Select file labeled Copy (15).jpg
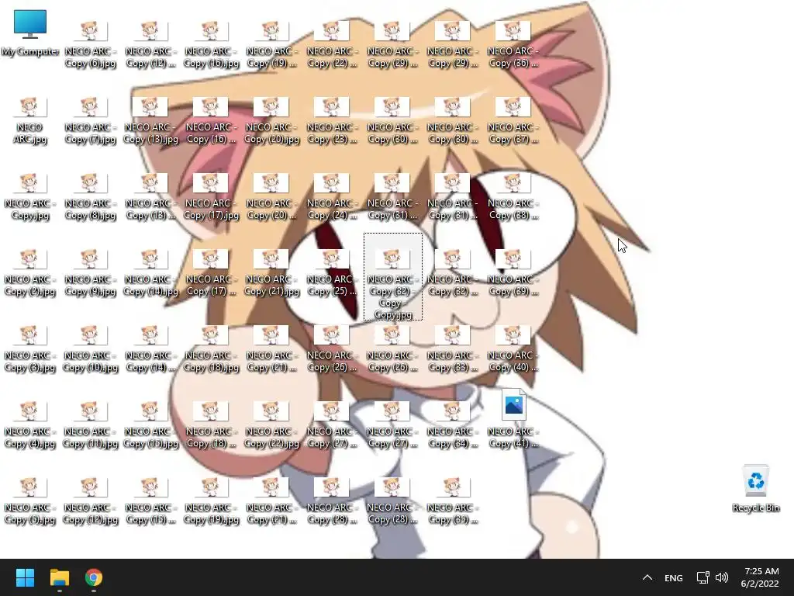The height and width of the screenshot is (596, 794). coord(150,424)
